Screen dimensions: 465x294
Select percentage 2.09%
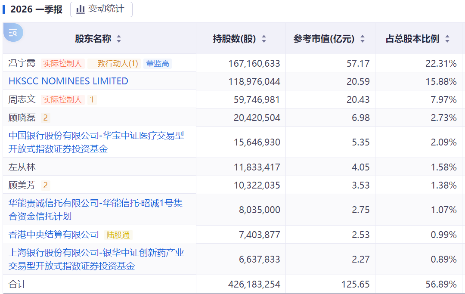click(443, 142)
